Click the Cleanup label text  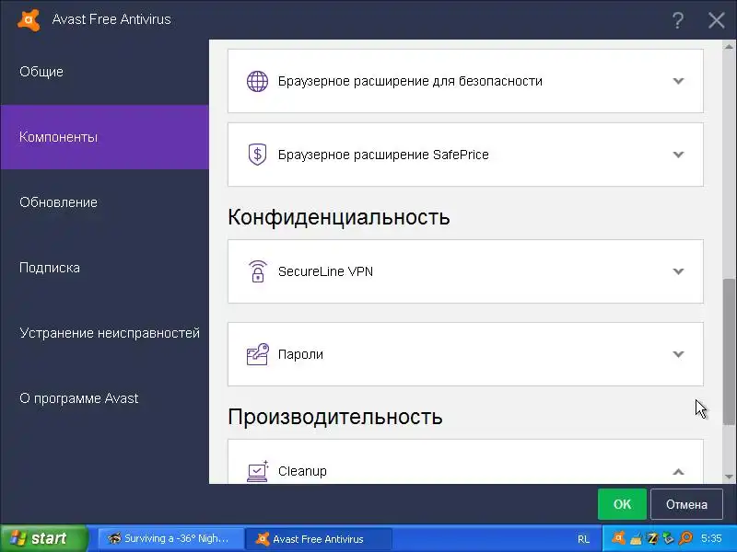pos(302,471)
